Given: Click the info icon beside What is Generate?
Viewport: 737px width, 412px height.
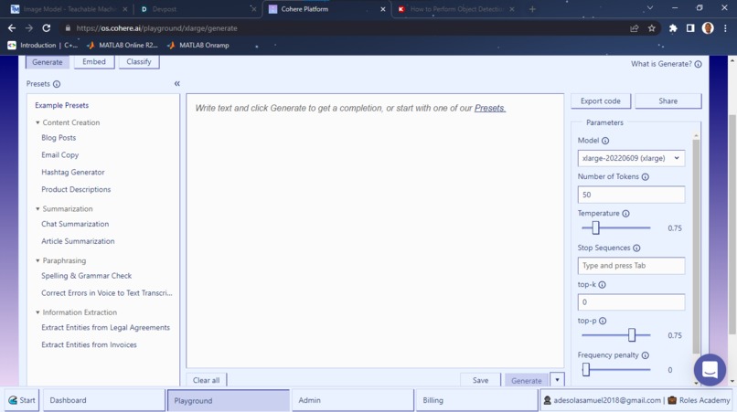Looking at the screenshot, I should click(698, 64).
